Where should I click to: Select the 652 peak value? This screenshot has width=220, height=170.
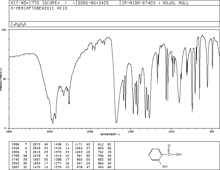(x=101, y=160)
